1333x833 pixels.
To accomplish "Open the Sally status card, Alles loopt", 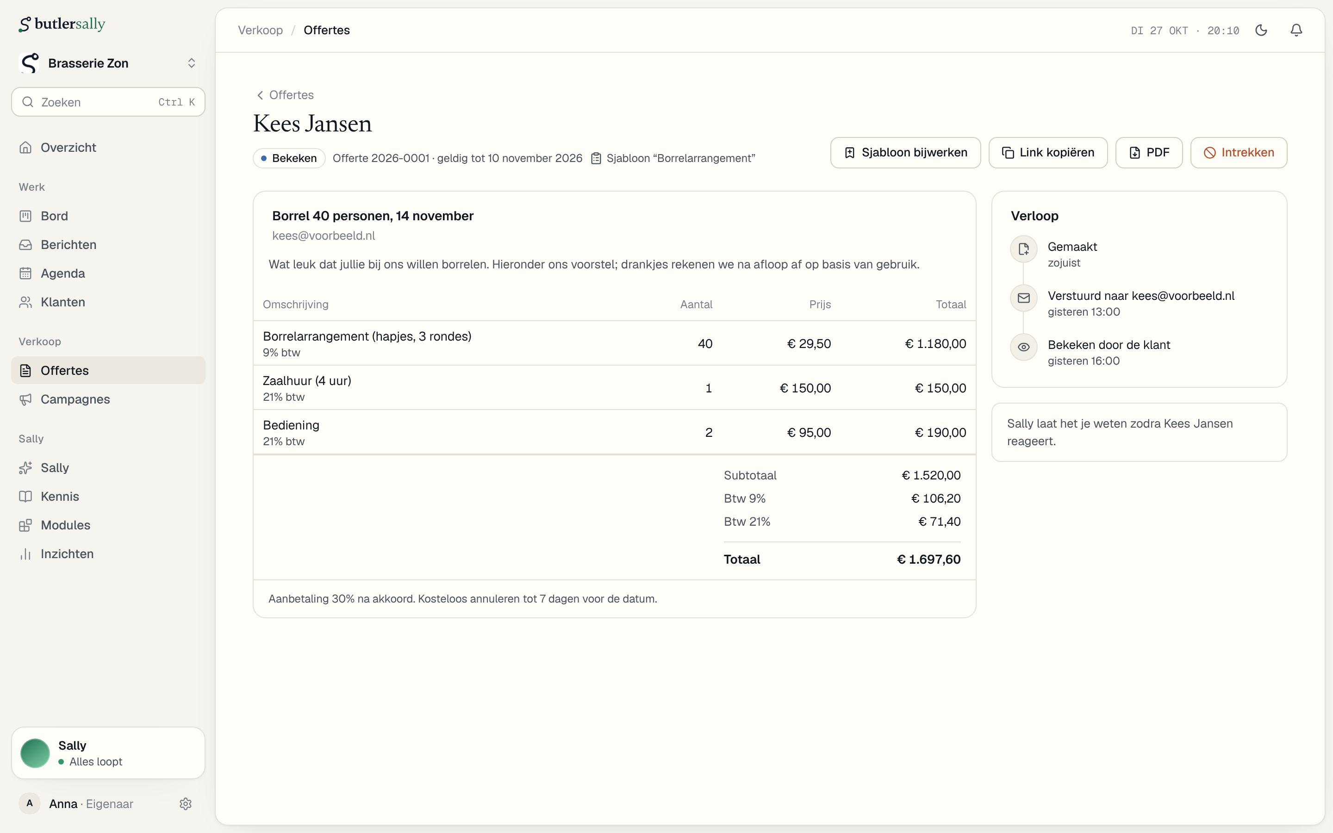I will (108, 753).
